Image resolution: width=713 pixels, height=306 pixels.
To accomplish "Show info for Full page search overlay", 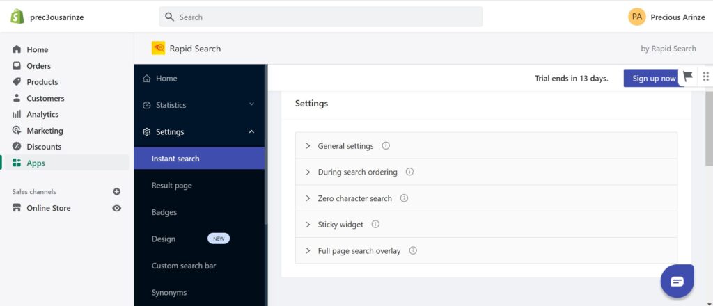I will 412,250.
